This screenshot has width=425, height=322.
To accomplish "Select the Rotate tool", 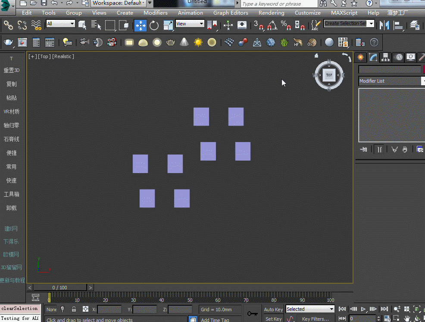I will tap(154, 25).
